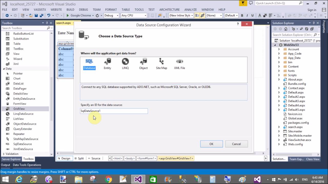The height and width of the screenshot is (184, 328).
Task: Expand the Account folder in Solution Explorer
Action: [x=279, y=49]
